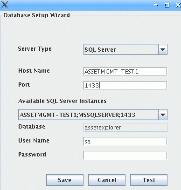Open the Server Type dropdown arrow
The width and height of the screenshot is (181, 190).
(x=163, y=49)
